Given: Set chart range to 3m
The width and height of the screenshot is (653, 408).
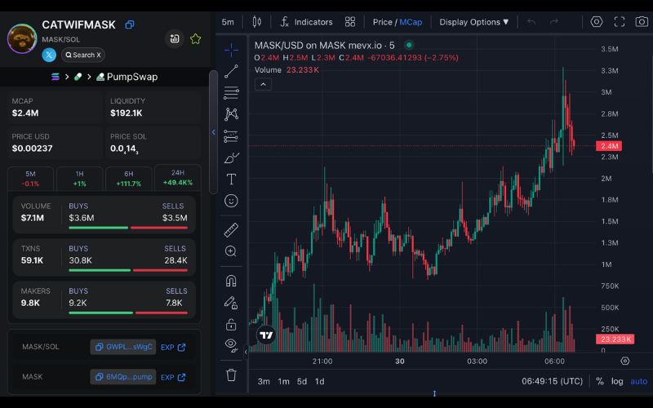Looking at the screenshot, I should pos(264,381).
